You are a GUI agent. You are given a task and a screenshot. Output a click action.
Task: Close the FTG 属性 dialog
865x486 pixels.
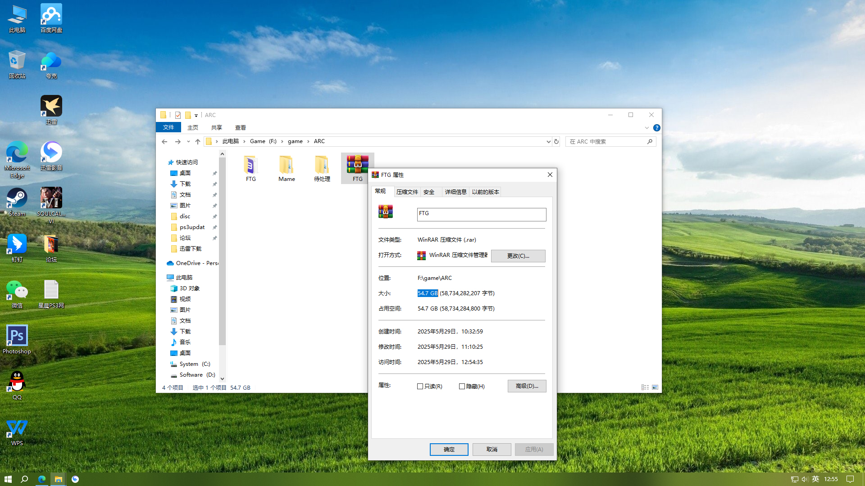(550, 175)
